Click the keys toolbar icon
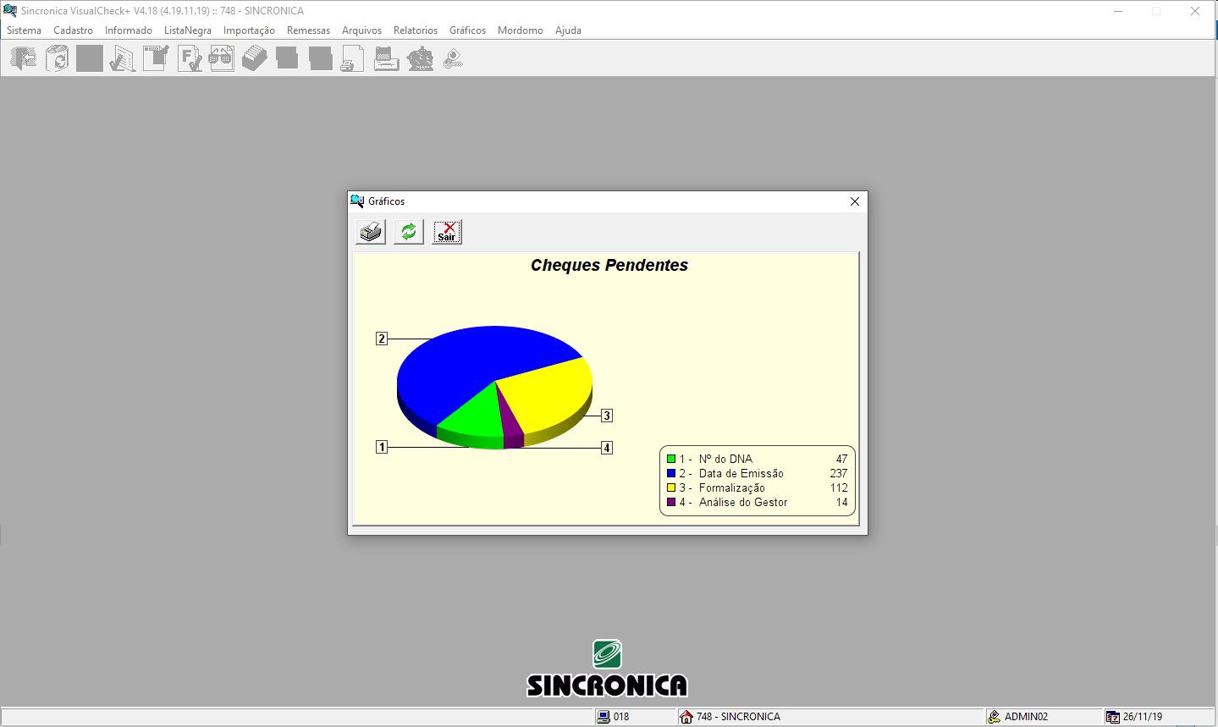The width and height of the screenshot is (1218, 727). click(454, 59)
